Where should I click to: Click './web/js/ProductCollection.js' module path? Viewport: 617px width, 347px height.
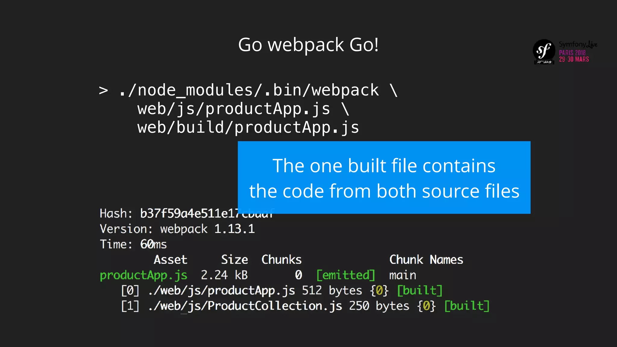point(245,306)
